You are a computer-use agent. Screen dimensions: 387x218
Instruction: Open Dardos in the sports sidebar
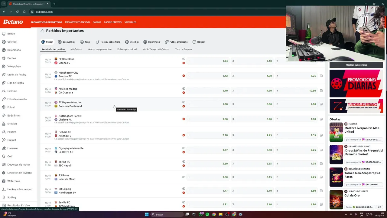11,58
